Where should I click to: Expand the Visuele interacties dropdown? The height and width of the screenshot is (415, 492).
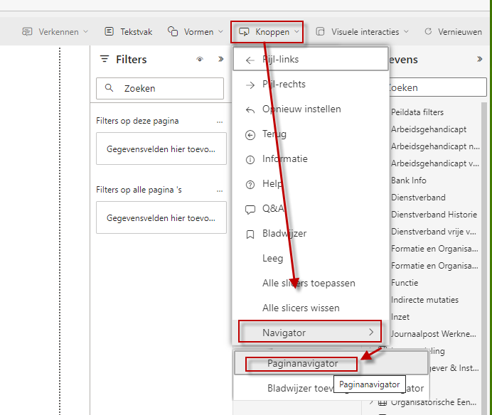363,32
